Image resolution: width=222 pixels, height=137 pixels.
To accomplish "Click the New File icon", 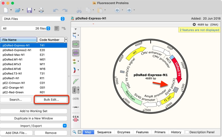I will 6,10.
